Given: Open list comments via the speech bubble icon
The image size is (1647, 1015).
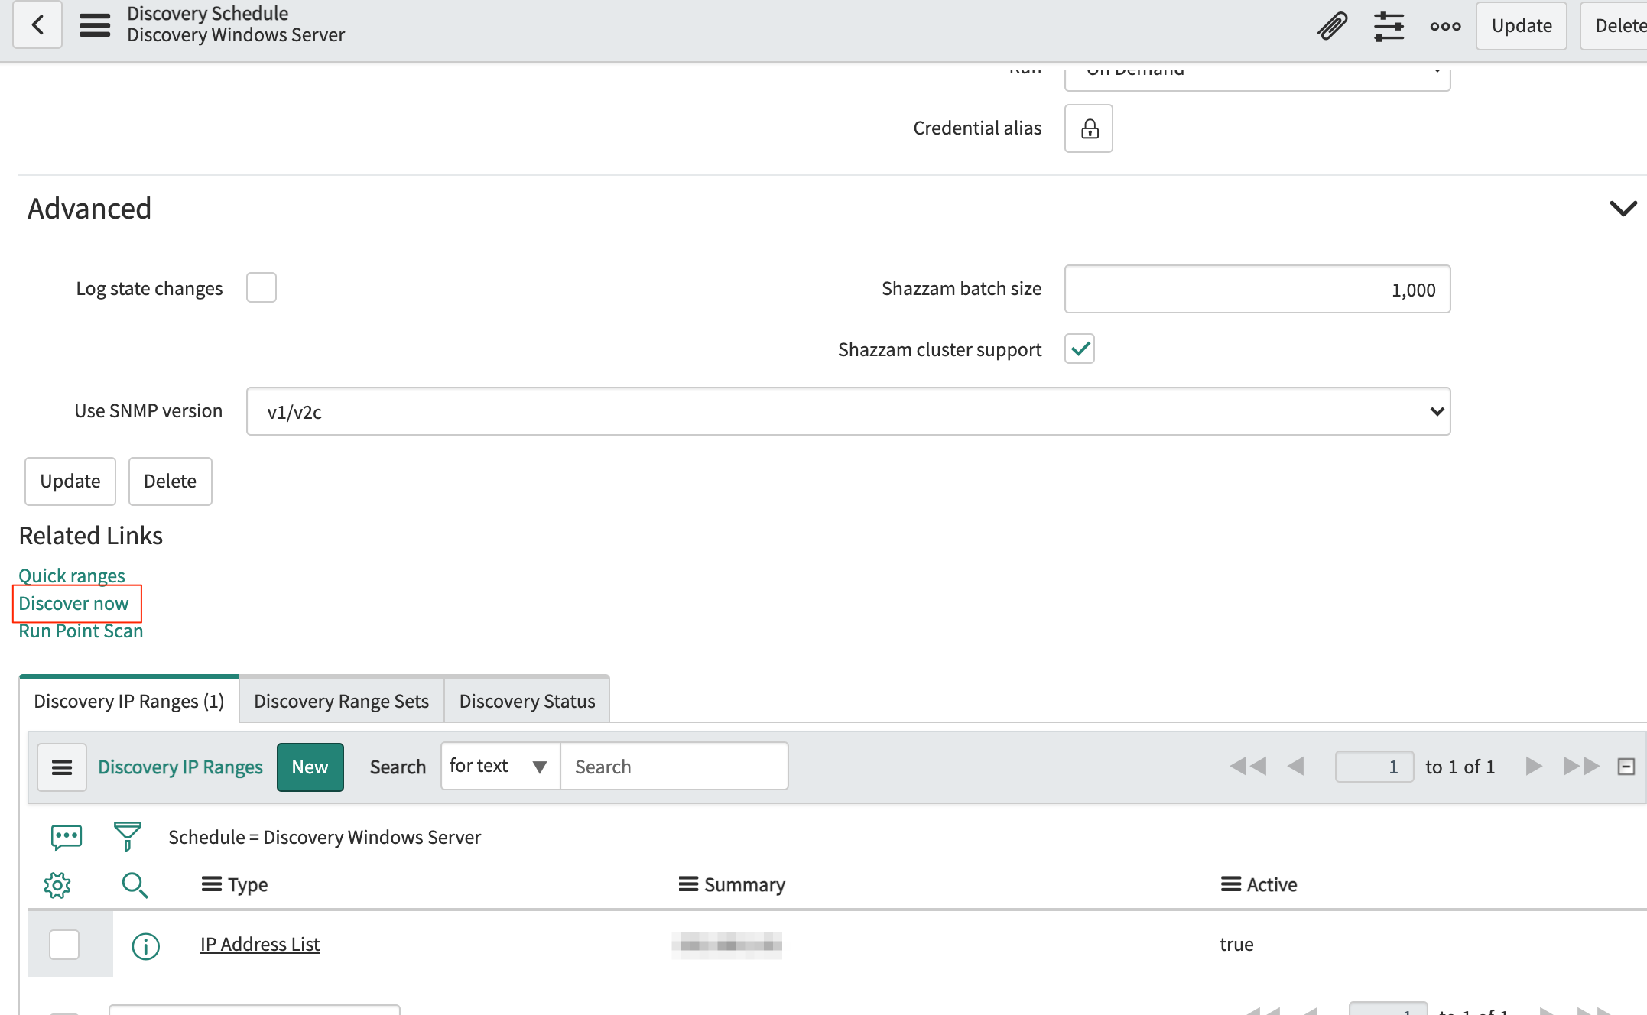Looking at the screenshot, I should point(67,837).
